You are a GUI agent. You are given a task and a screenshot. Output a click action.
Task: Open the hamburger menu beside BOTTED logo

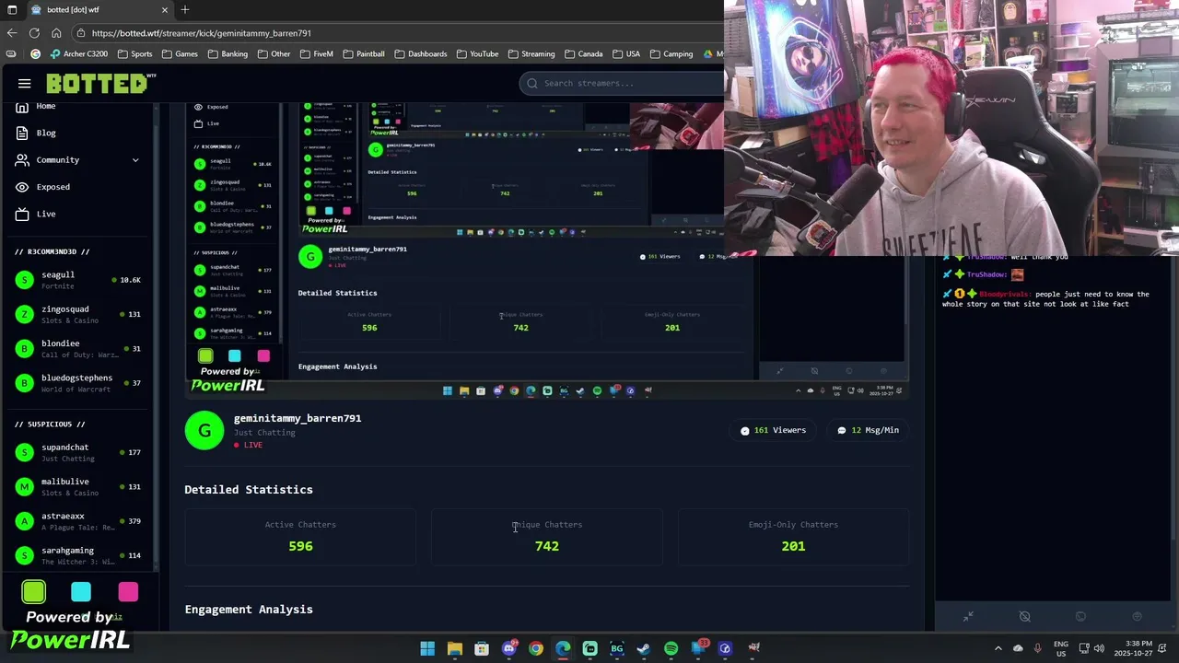point(25,84)
